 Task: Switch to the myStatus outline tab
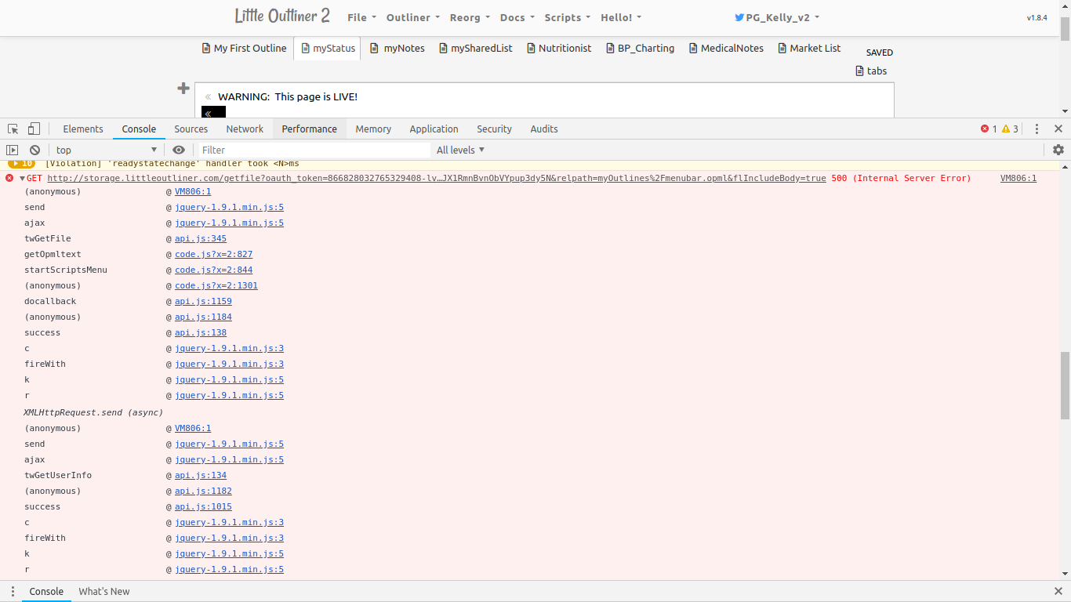328,48
